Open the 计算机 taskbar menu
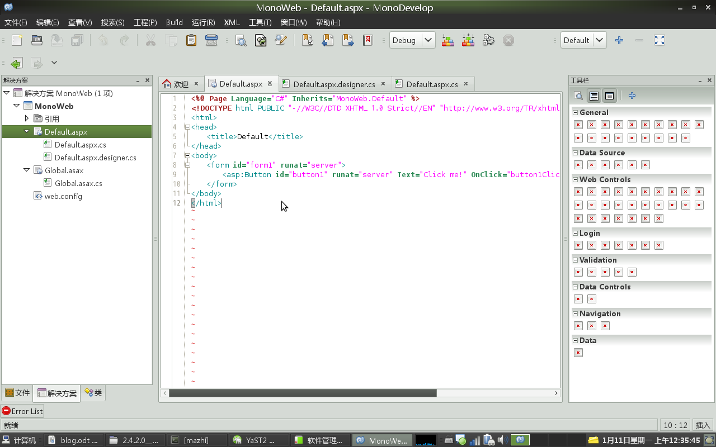 (20, 440)
